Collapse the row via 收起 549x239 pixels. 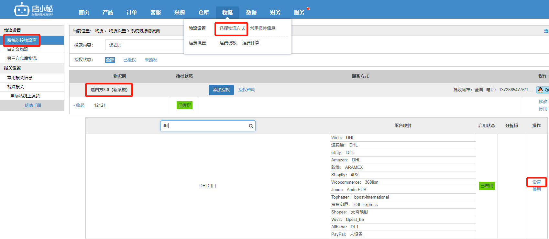[79, 105]
